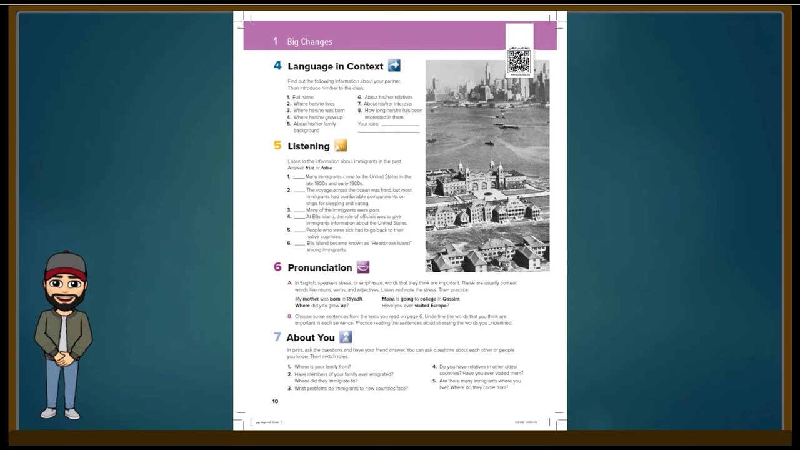The height and width of the screenshot is (450, 800).
Task: Click the 'Language in Context' heading
Action: pyautogui.click(x=335, y=66)
